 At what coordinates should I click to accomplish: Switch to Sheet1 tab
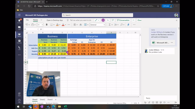35,100
